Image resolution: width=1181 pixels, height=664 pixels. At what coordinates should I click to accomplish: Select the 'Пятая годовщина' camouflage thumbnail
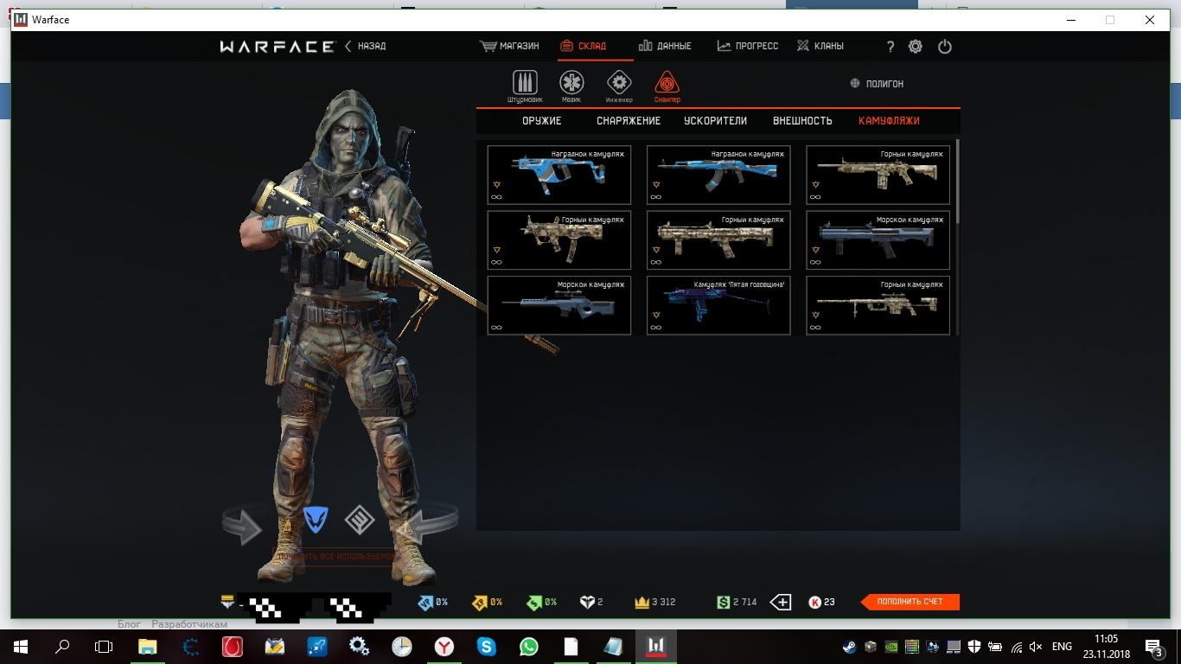(x=718, y=305)
